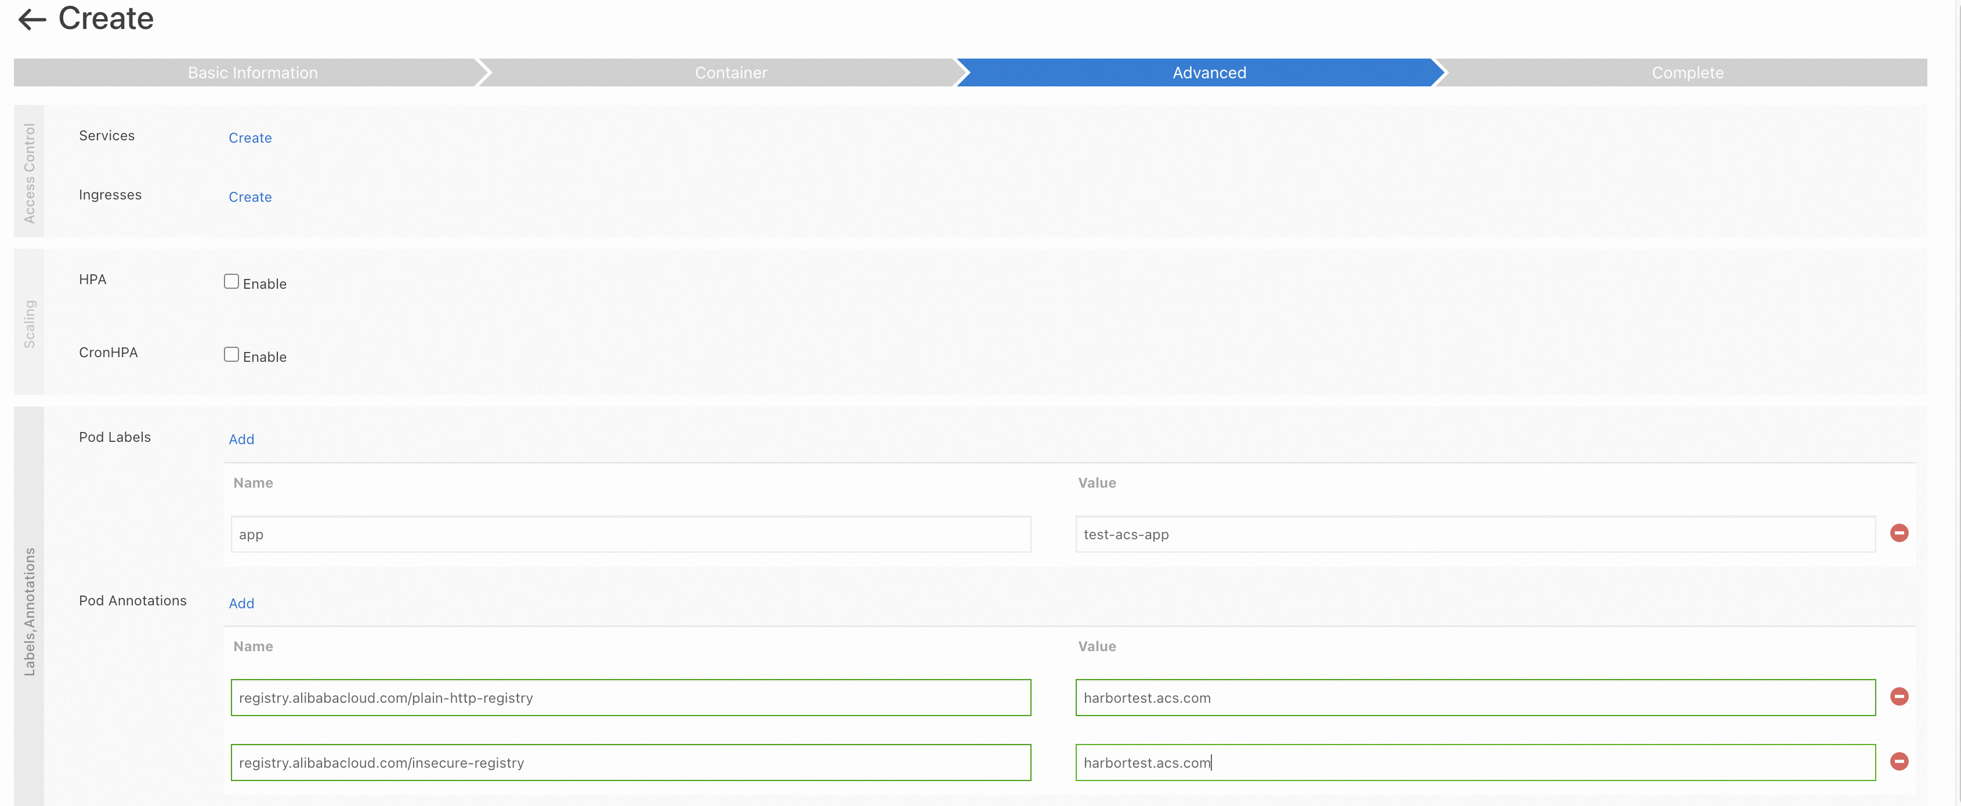Focus the insecure-registry annotation value field
1961x806 pixels.
1475,763
